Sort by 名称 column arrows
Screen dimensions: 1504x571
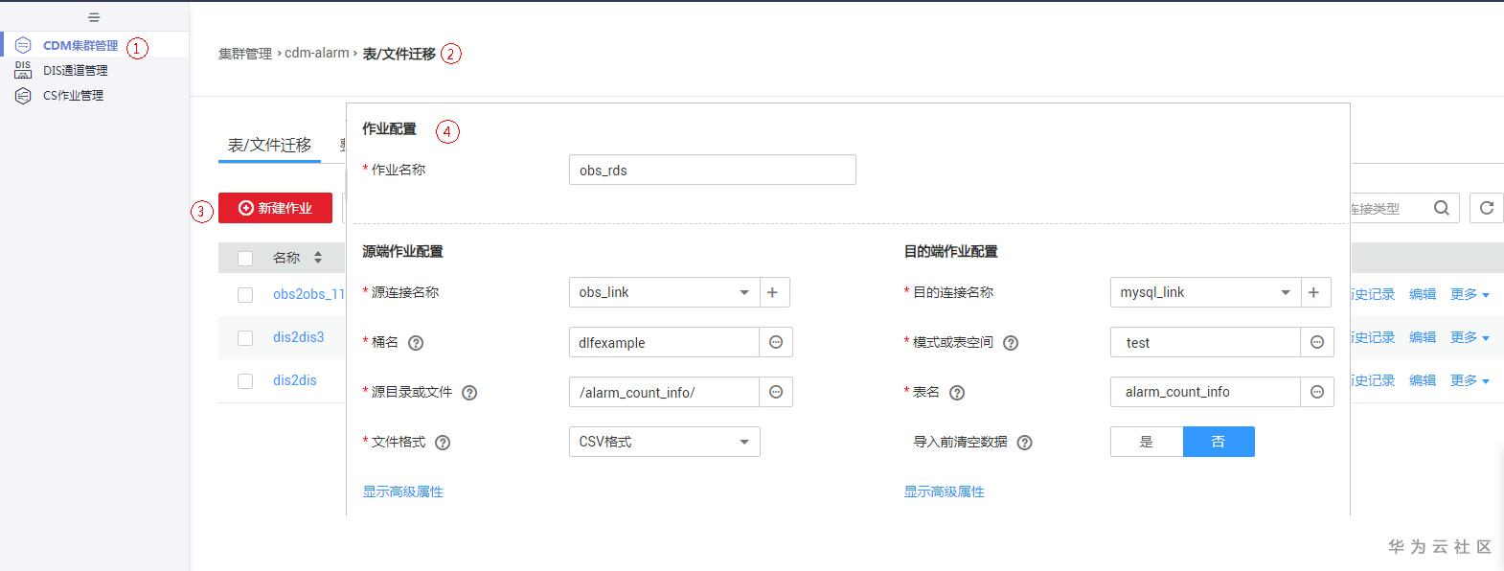coord(318,258)
